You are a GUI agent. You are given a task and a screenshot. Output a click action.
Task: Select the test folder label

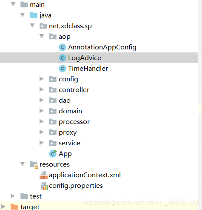[x=36, y=196]
